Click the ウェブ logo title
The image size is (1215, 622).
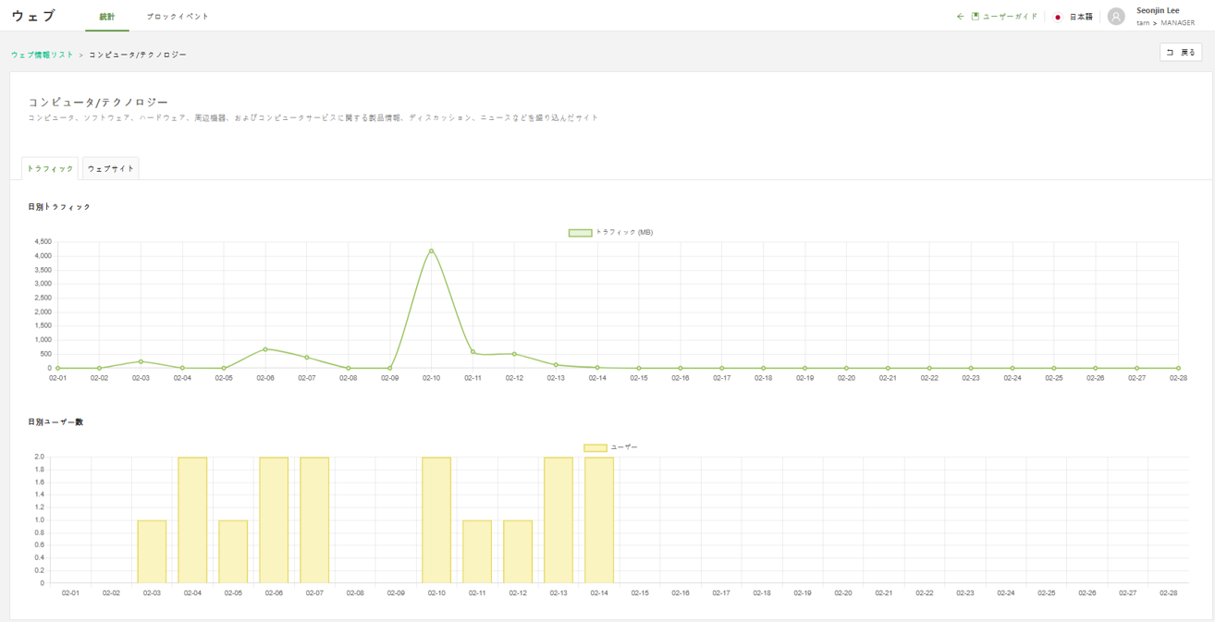(x=33, y=17)
